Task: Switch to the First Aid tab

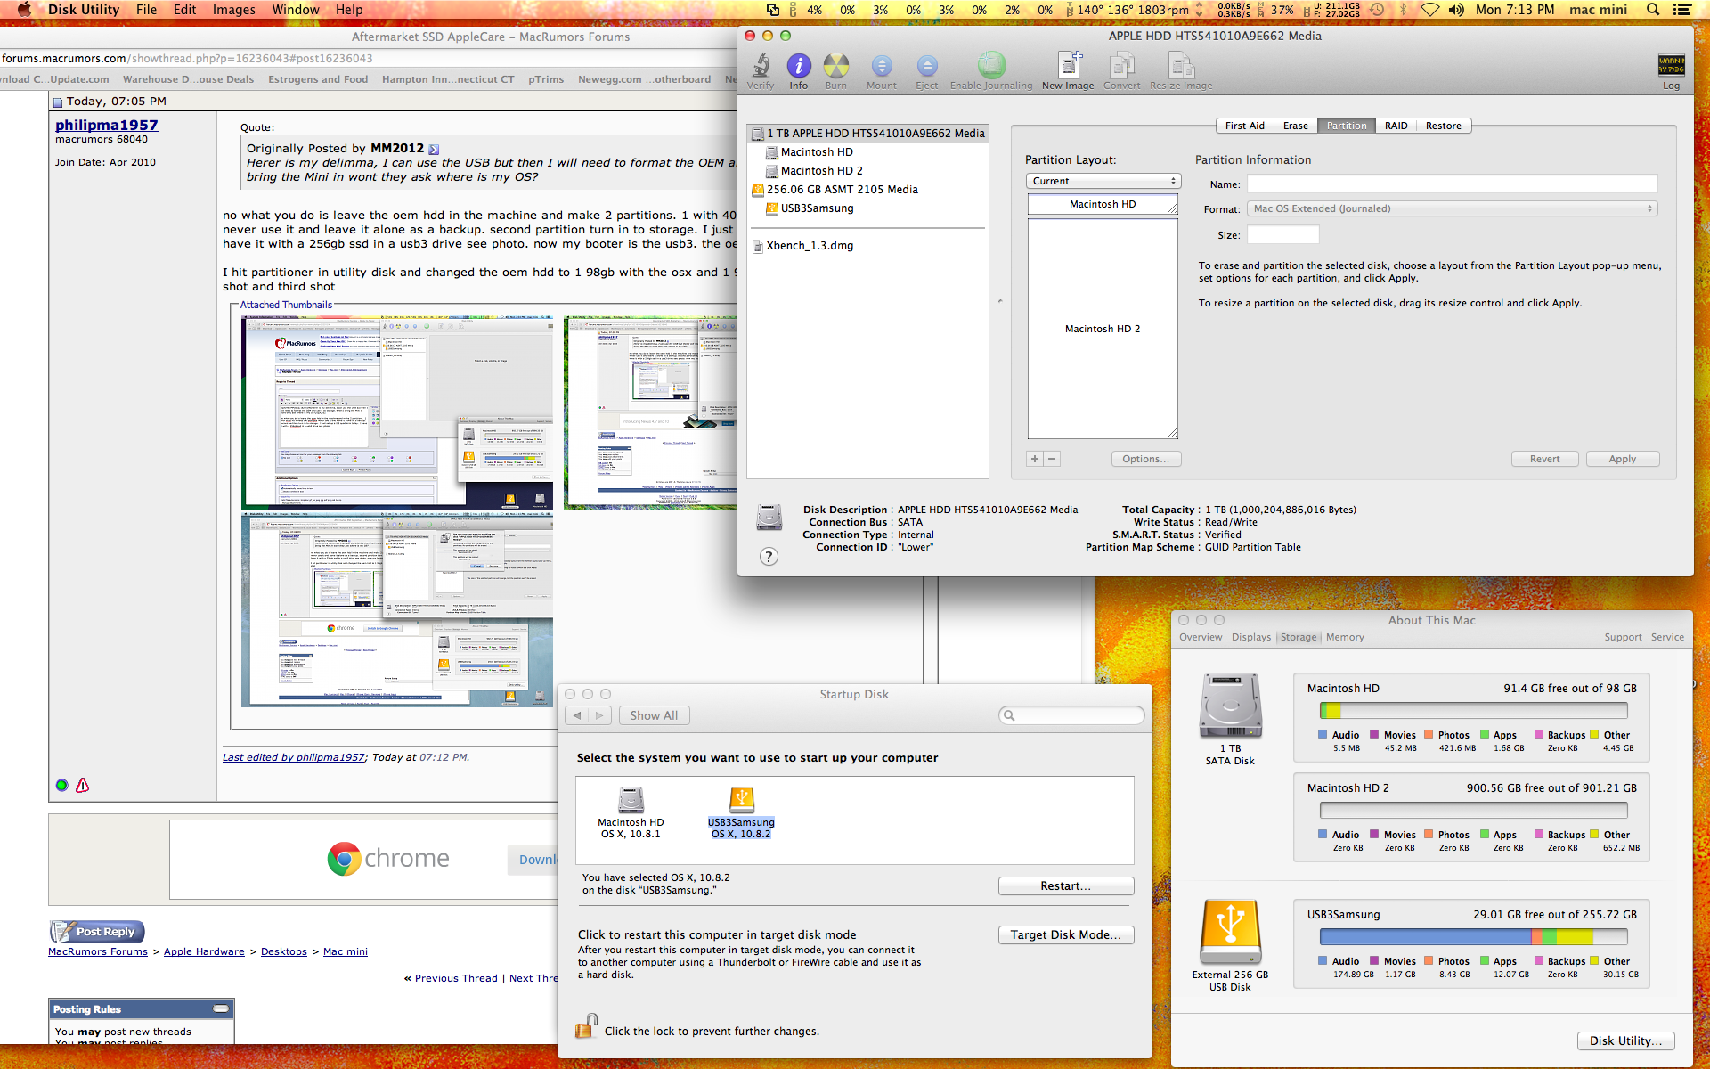Action: tap(1244, 126)
